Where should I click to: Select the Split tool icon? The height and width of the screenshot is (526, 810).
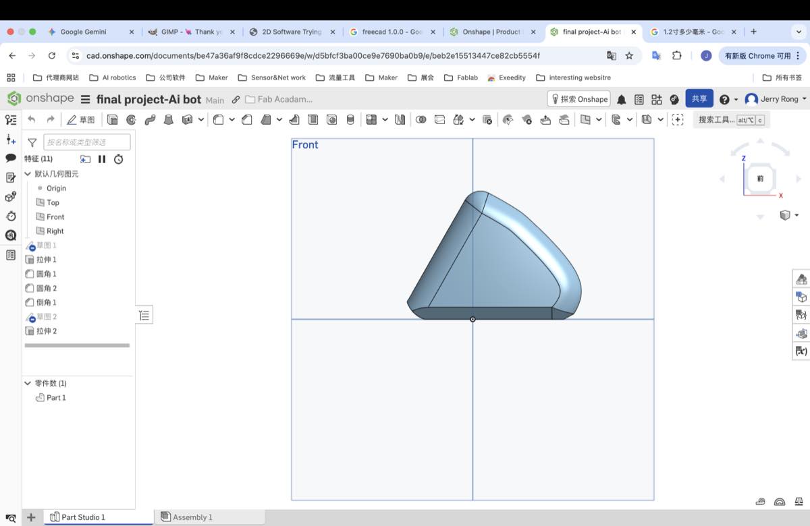pyautogui.click(x=439, y=119)
